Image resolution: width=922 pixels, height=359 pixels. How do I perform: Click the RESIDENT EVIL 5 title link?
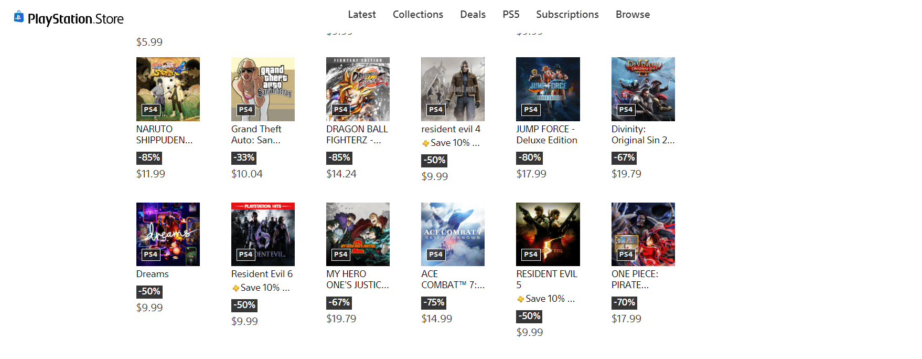(546, 279)
